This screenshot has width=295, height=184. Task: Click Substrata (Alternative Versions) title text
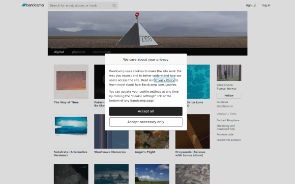[x=70, y=154]
